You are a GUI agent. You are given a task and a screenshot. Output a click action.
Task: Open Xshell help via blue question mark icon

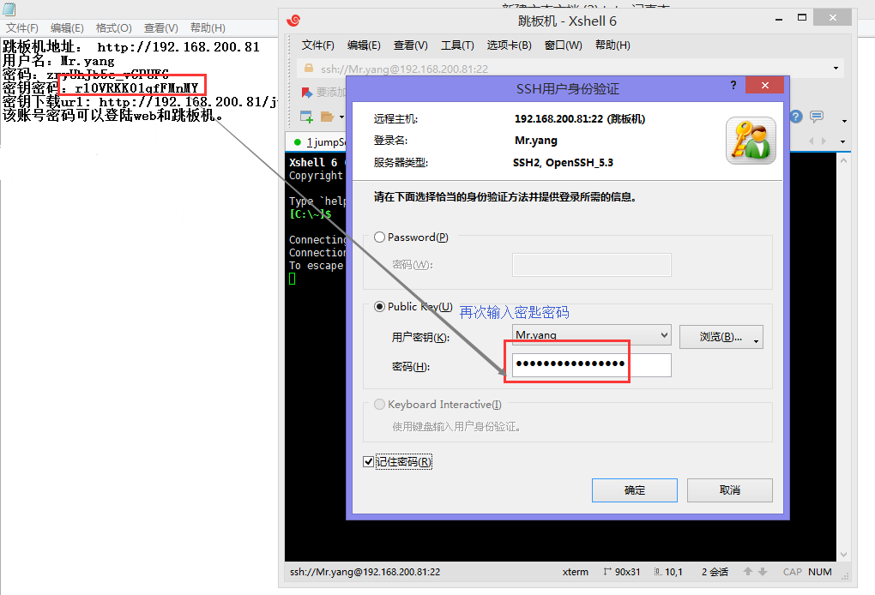click(x=796, y=117)
